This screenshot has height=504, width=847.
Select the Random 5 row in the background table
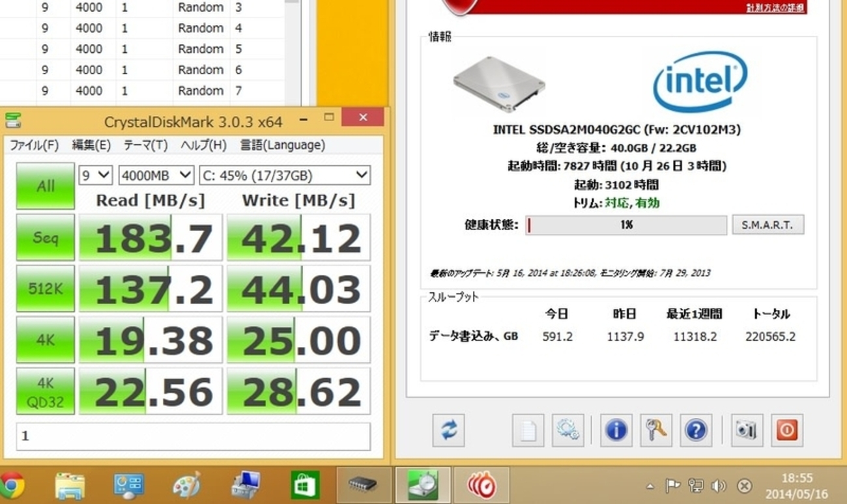pos(142,49)
